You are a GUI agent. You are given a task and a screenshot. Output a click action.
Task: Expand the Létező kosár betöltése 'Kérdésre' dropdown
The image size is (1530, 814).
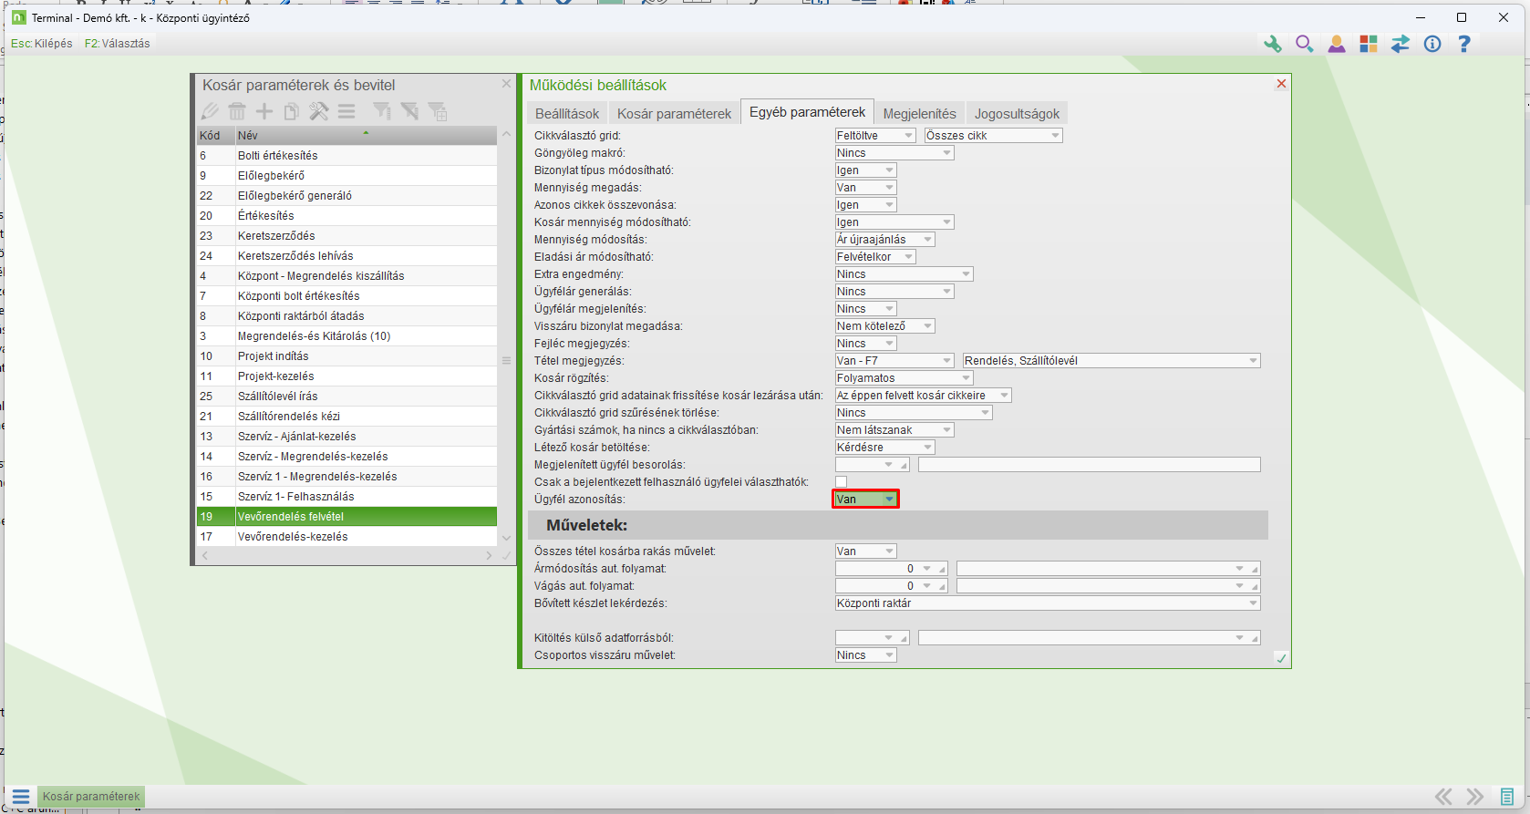pyautogui.click(x=885, y=448)
